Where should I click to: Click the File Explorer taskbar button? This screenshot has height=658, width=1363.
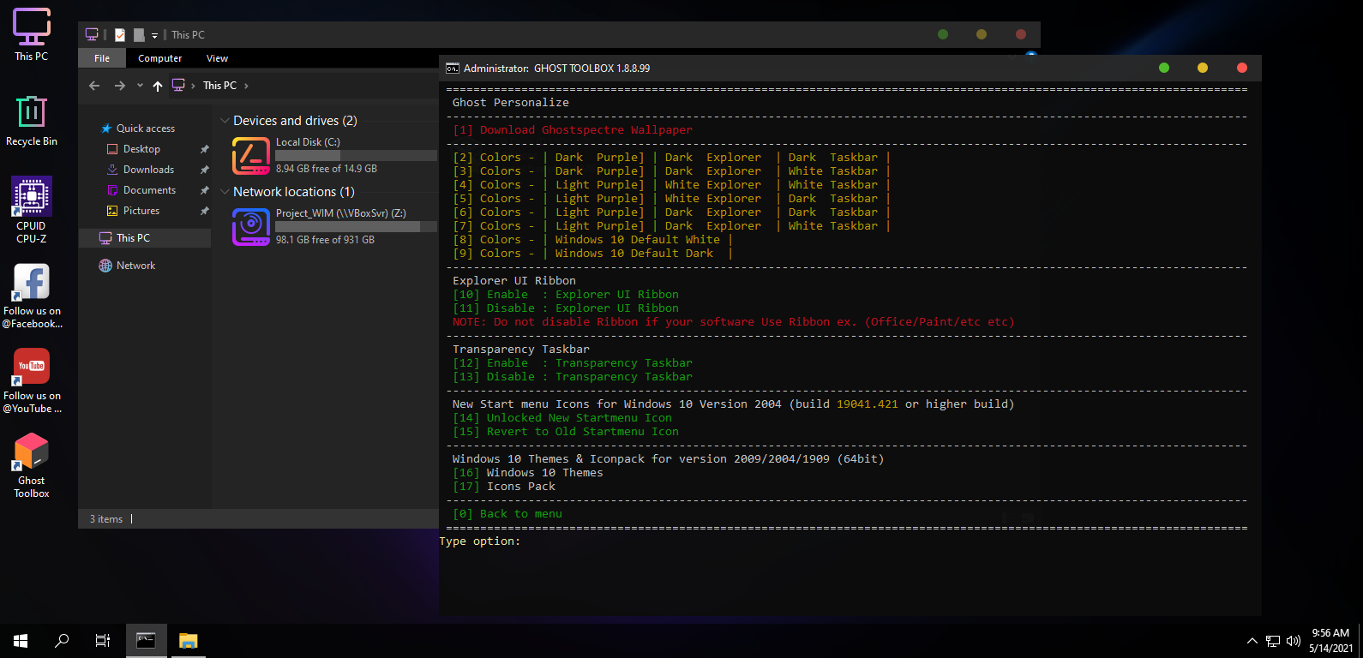pos(188,641)
